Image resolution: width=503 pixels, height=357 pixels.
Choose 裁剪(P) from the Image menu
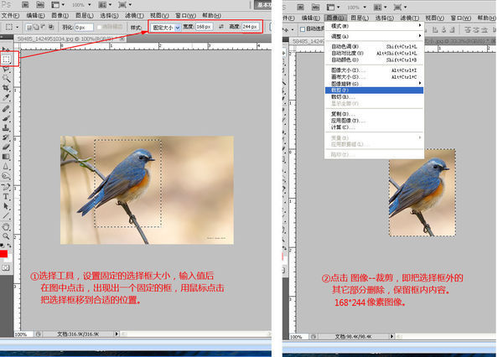tap(375, 91)
